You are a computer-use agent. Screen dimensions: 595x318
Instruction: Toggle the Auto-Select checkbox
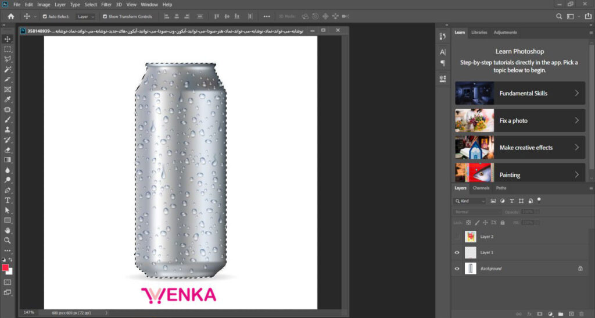point(45,17)
